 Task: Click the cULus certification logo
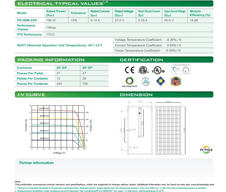[158, 71]
